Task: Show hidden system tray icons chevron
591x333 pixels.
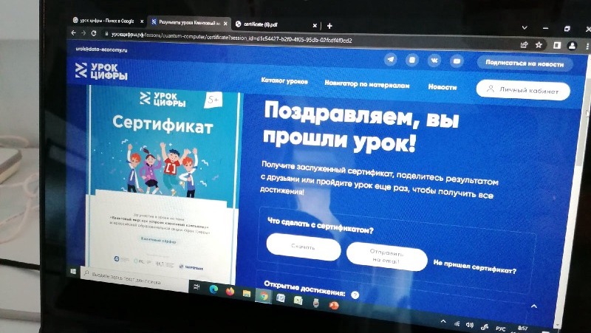Action: 443,322
